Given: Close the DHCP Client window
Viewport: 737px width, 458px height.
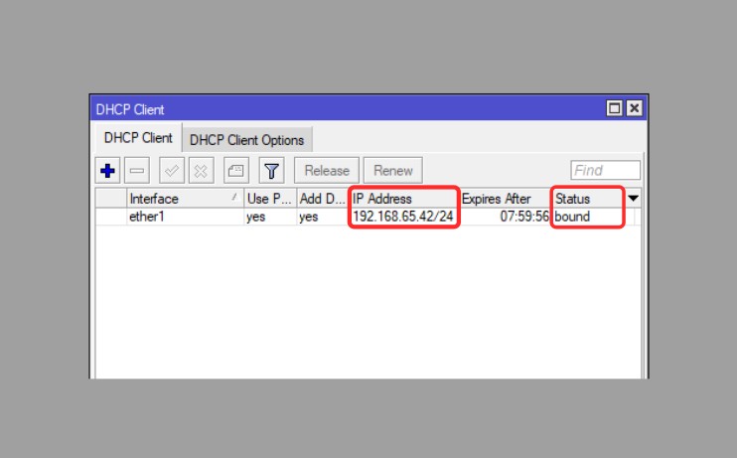Looking at the screenshot, I should point(634,108).
